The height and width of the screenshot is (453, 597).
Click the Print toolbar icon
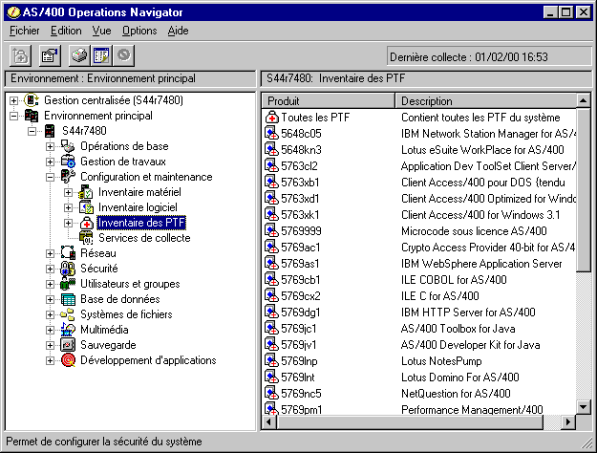79,56
